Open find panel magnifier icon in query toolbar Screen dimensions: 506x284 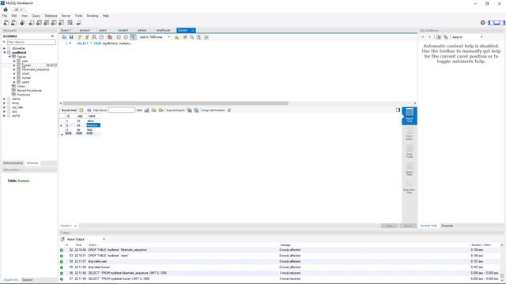192,37
